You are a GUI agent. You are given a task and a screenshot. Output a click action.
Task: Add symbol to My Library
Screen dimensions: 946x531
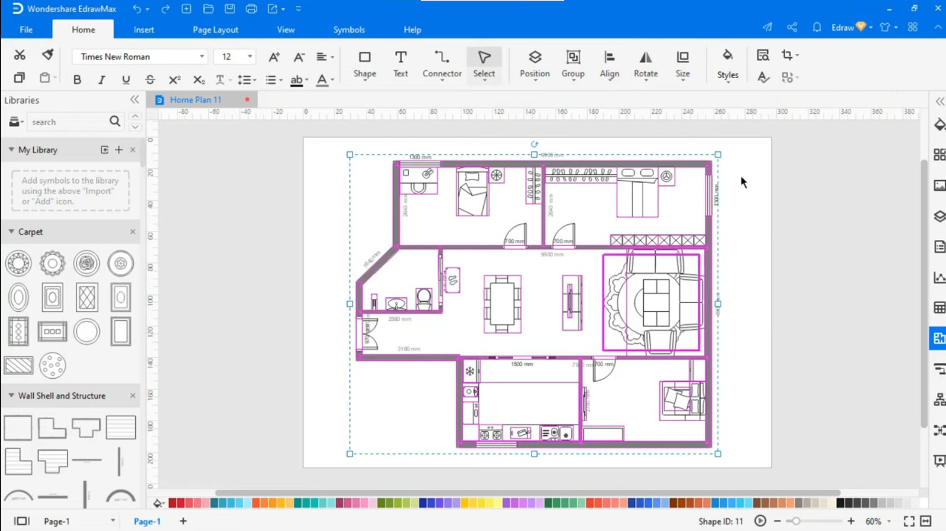point(119,149)
